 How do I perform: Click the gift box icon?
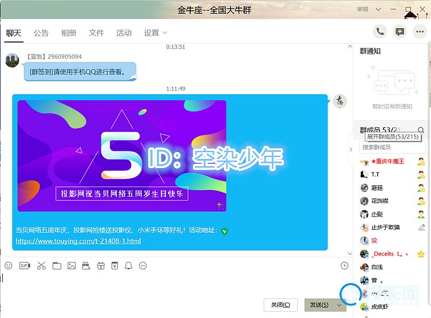tap(101, 266)
